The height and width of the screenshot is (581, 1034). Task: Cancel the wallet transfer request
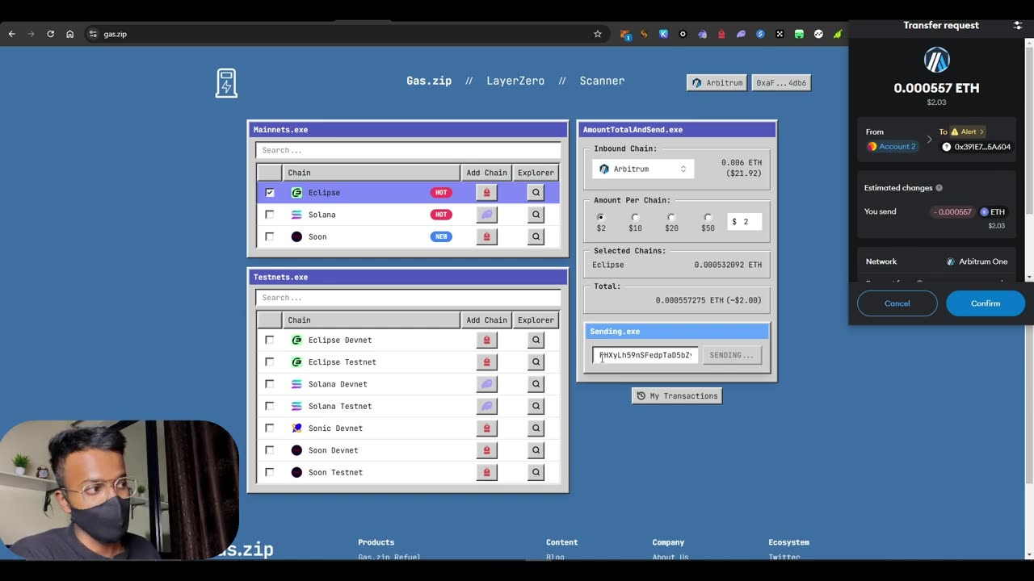pos(897,303)
